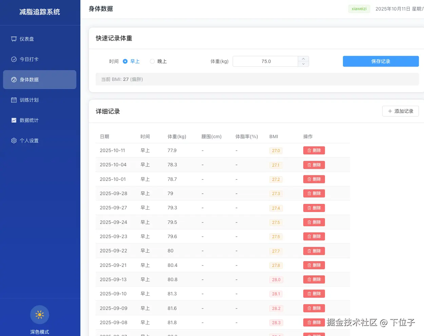This screenshot has width=424, height=336.
Task: Select the 晚上 radio button
Action: [152, 61]
